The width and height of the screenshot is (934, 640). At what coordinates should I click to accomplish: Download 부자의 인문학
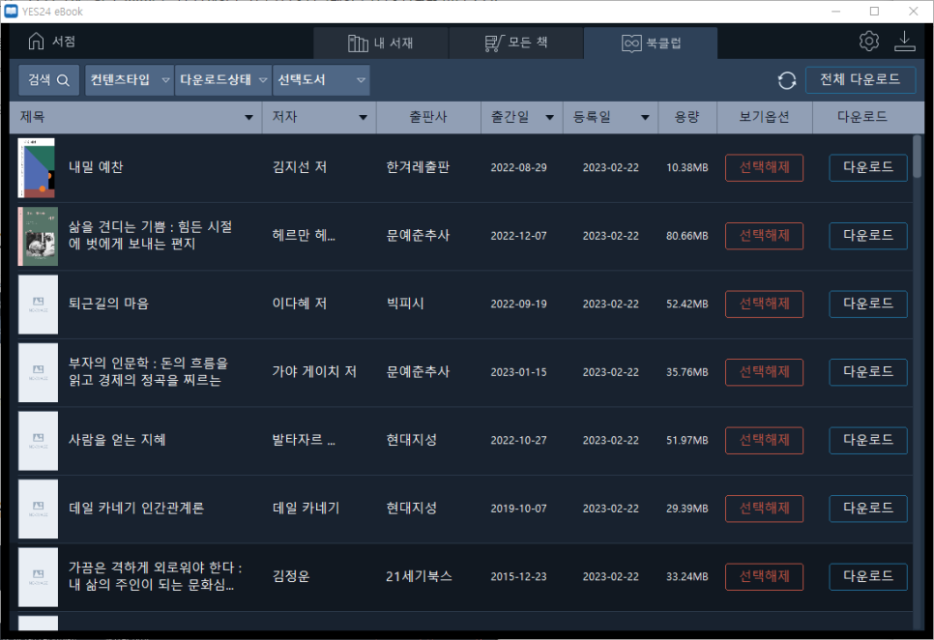pyautogui.click(x=868, y=372)
